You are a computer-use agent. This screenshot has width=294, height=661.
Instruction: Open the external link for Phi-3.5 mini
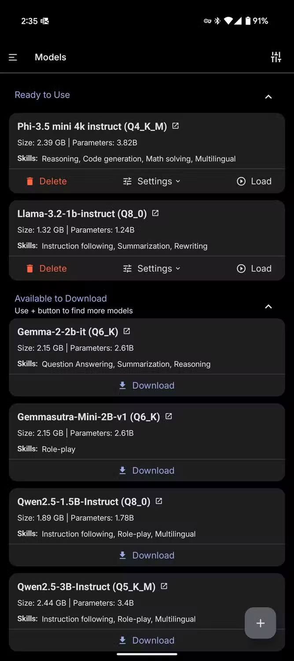[x=175, y=126]
